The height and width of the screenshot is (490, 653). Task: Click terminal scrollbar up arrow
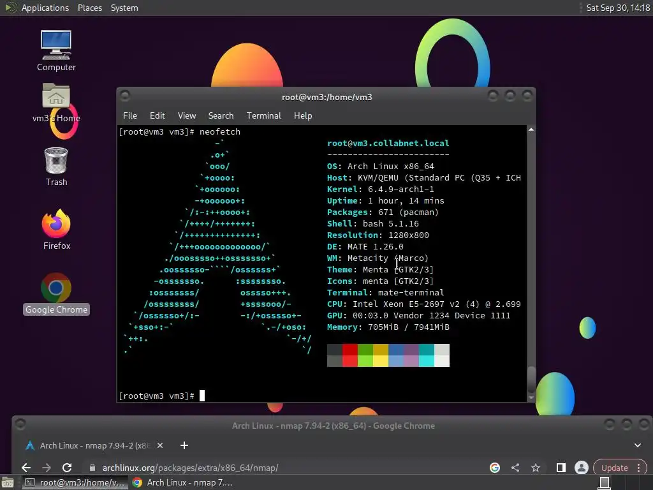click(x=531, y=130)
